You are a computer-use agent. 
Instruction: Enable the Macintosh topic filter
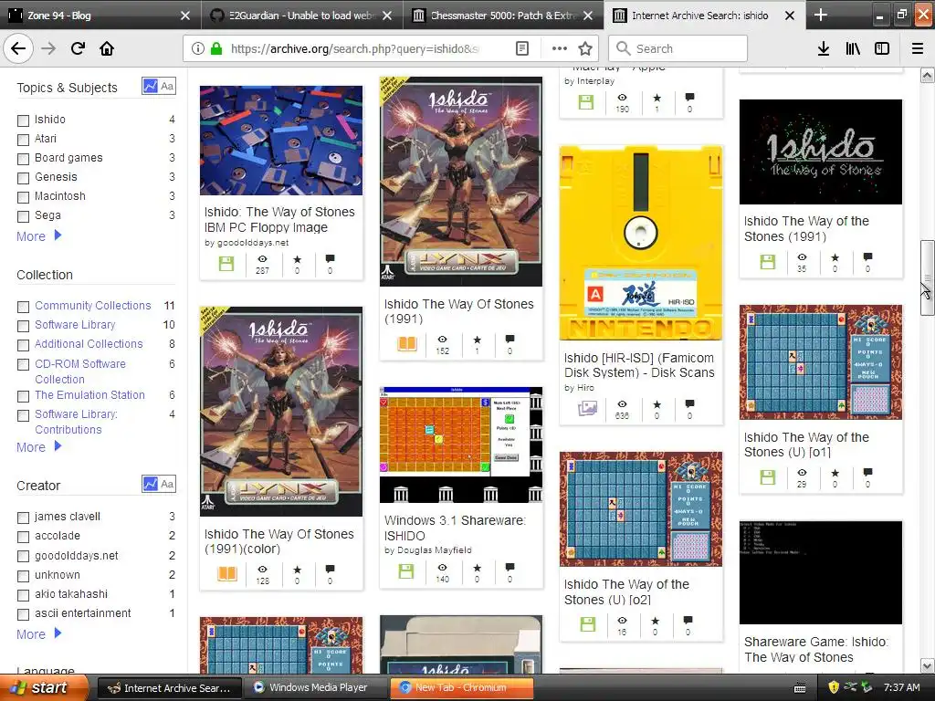23,197
